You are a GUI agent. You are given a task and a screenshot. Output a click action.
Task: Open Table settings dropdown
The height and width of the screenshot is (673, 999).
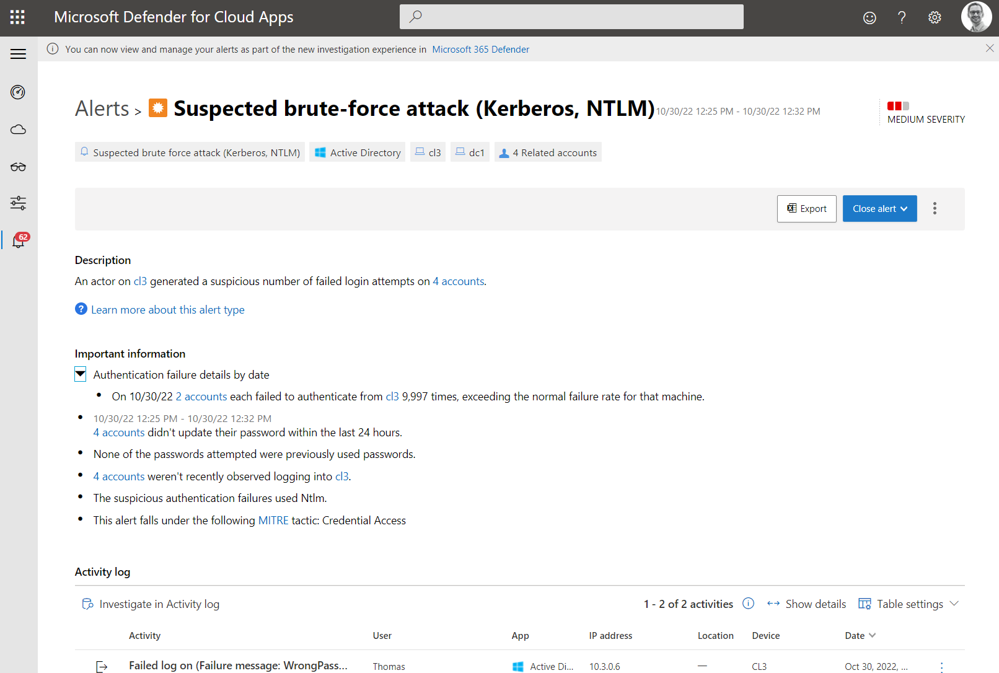click(909, 604)
